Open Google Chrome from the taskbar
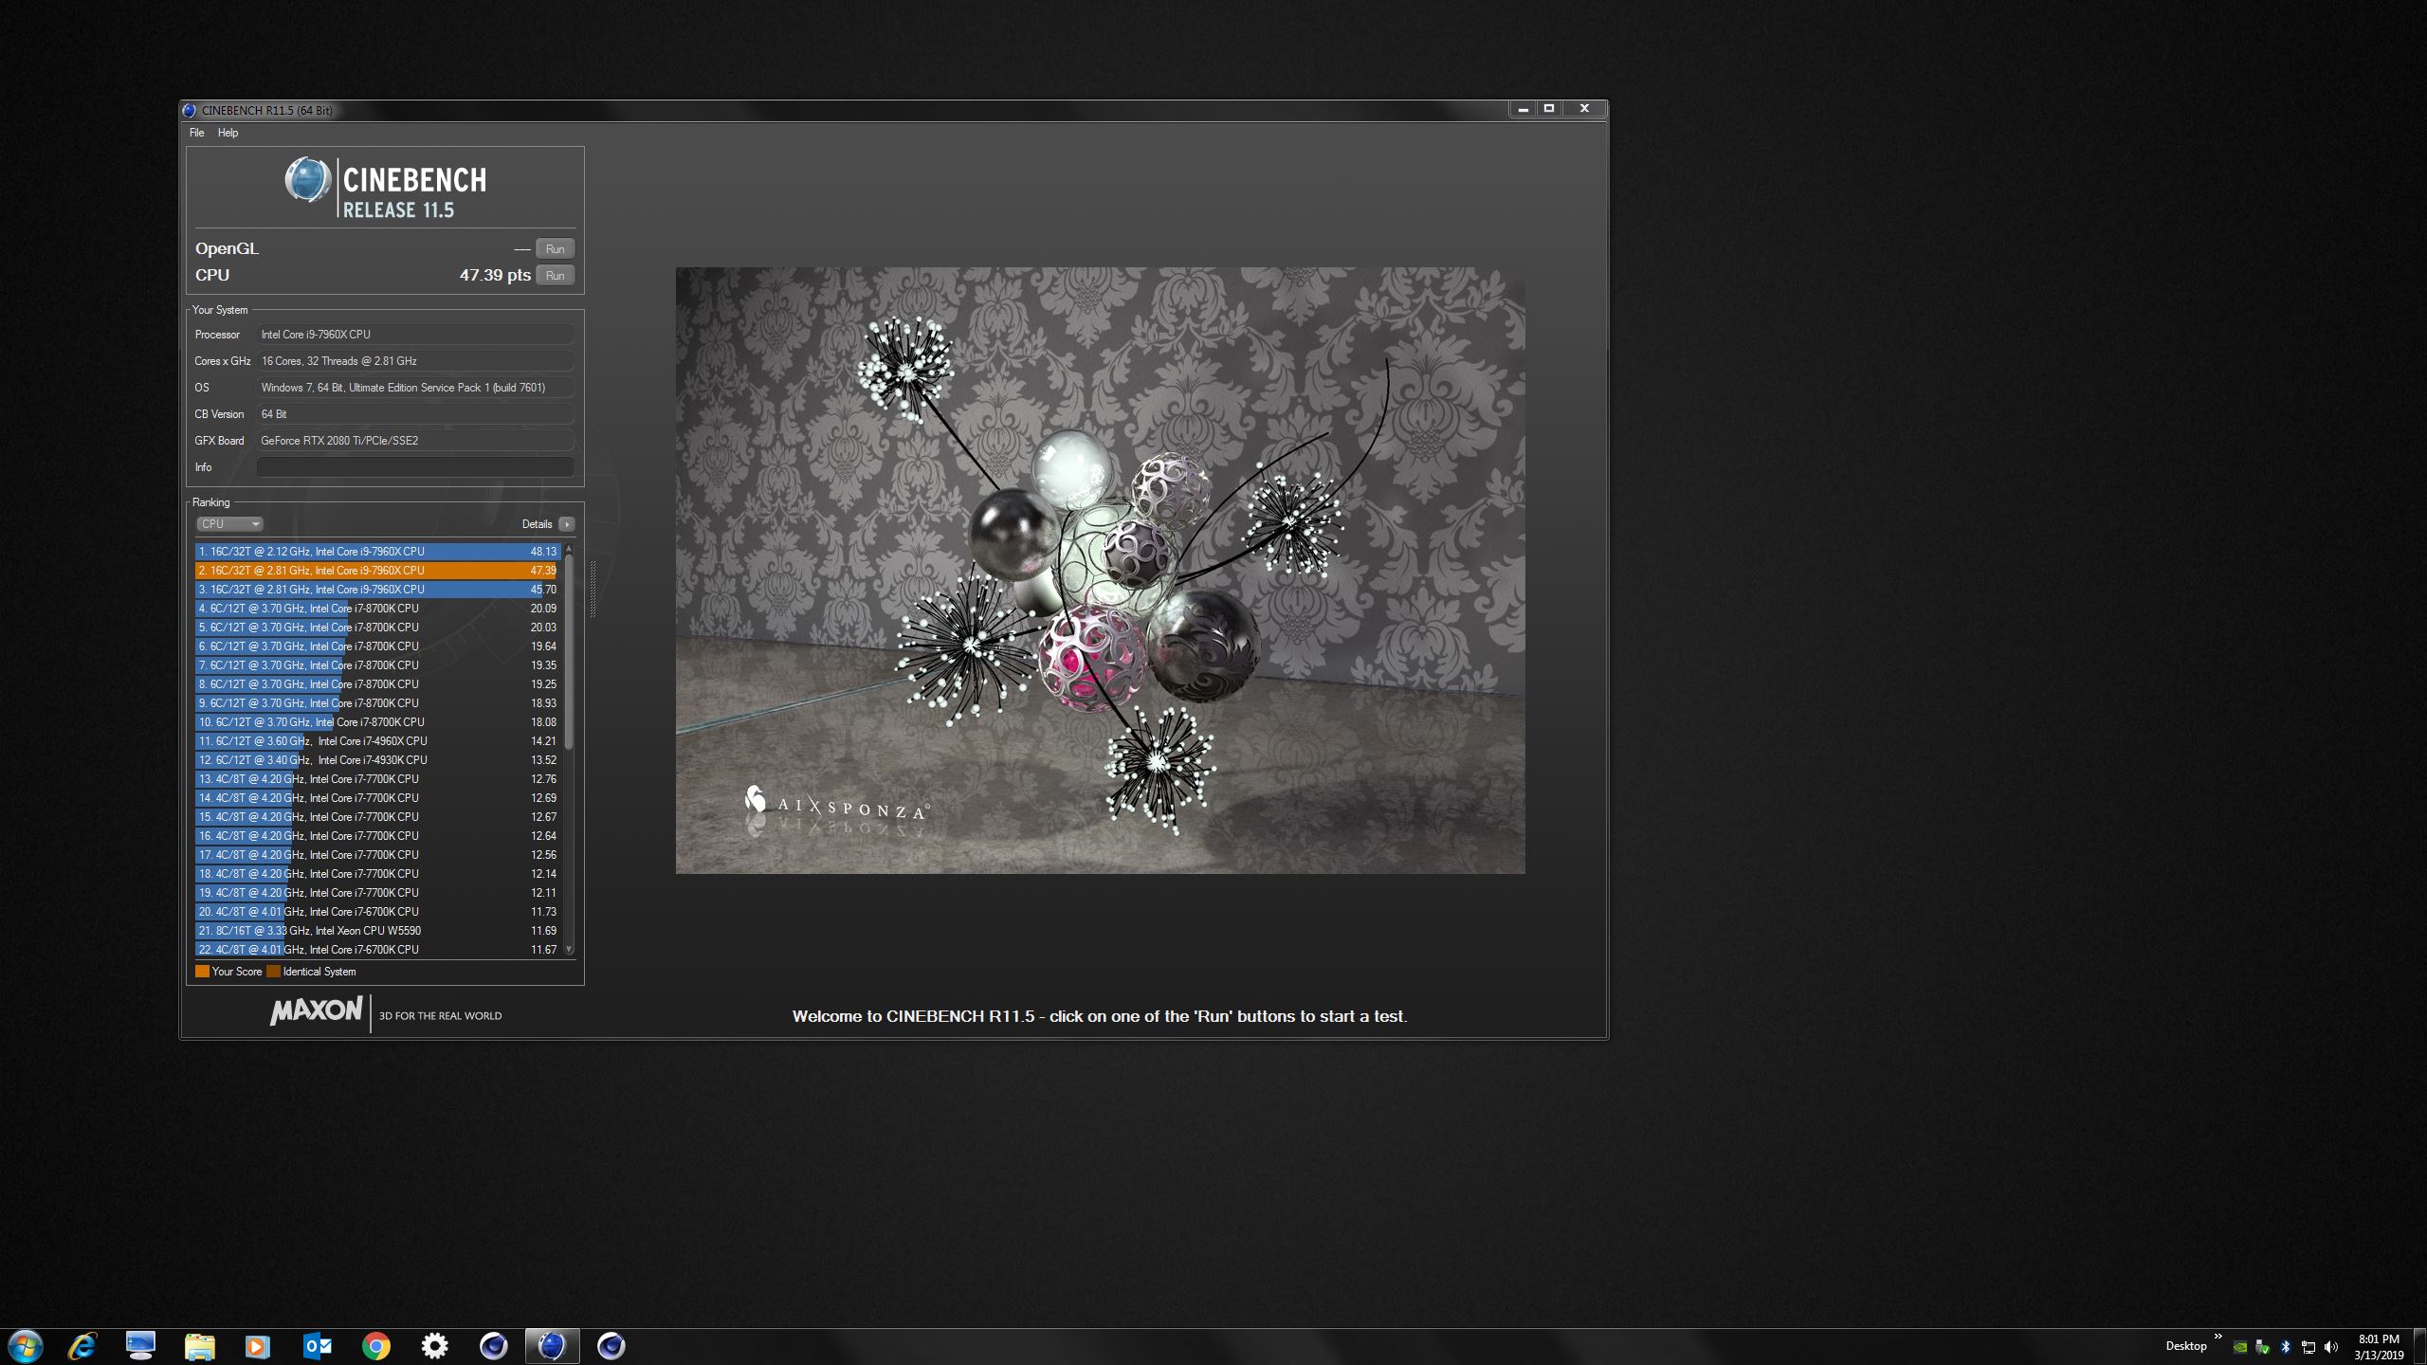 (376, 1346)
